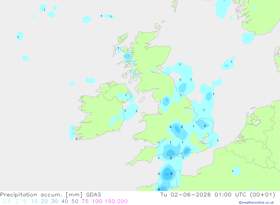Click the legend value '150'
Image resolution: width=280 pixels, height=205 pixels.
[110, 201]
